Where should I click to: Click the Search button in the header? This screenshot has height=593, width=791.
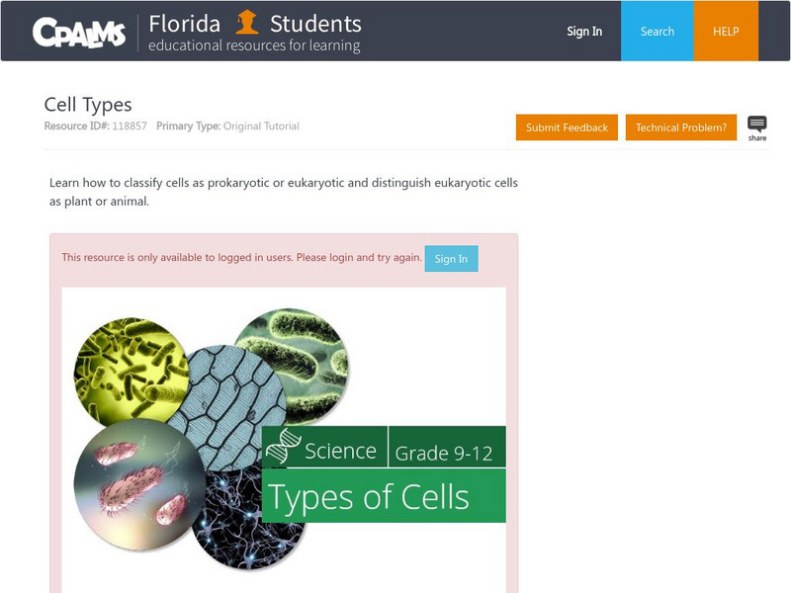coord(657,31)
